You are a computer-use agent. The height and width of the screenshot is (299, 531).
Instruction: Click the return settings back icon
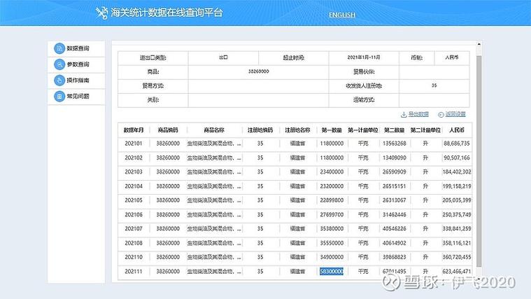click(x=441, y=115)
